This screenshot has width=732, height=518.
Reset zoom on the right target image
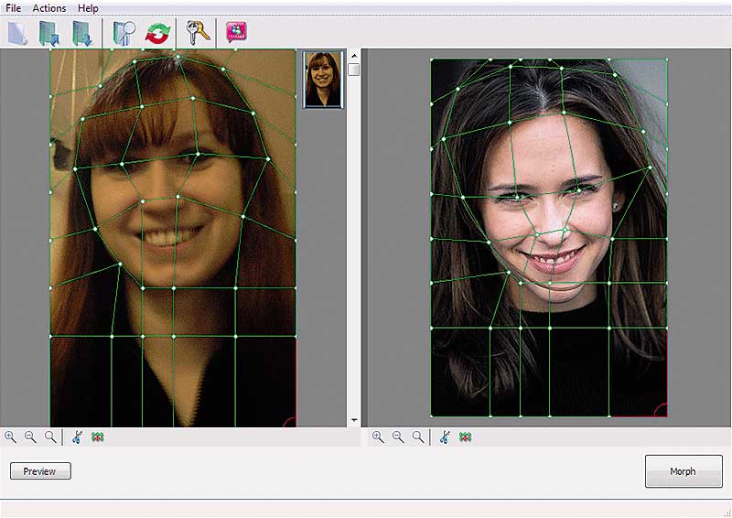pos(418,437)
